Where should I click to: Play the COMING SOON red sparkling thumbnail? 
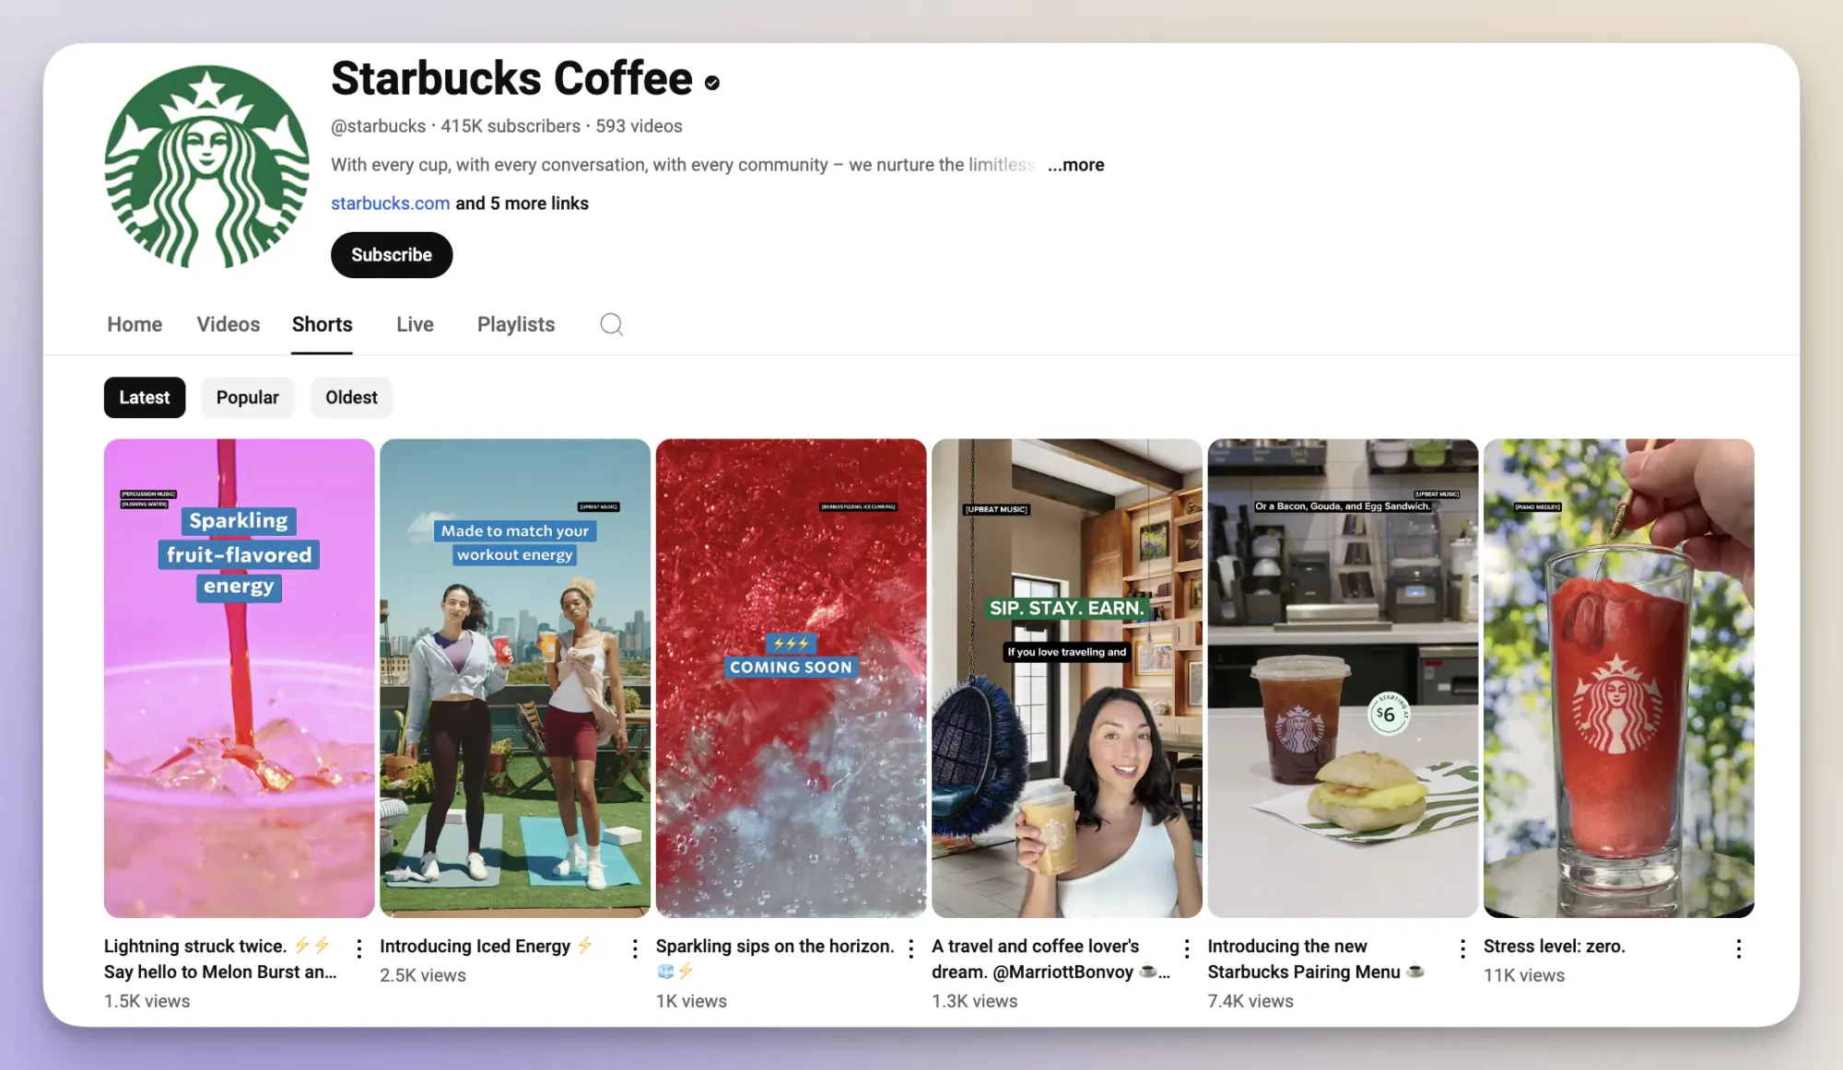(x=791, y=678)
